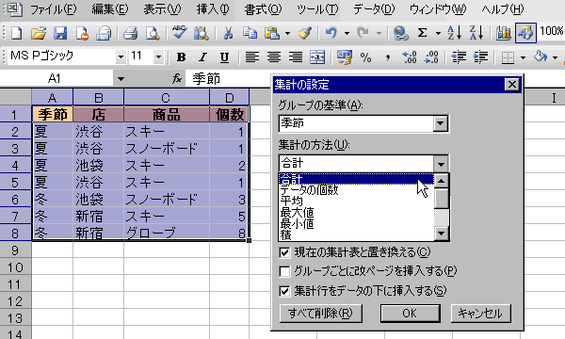This screenshot has width=565, height=339.
Task: Enable グループごとに改ページを挿入する checkbox
Action: [284, 271]
